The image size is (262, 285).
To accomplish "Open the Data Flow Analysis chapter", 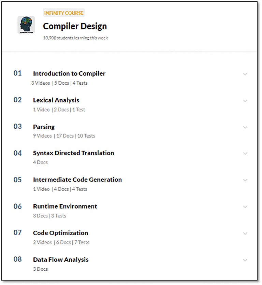I will (60, 259).
